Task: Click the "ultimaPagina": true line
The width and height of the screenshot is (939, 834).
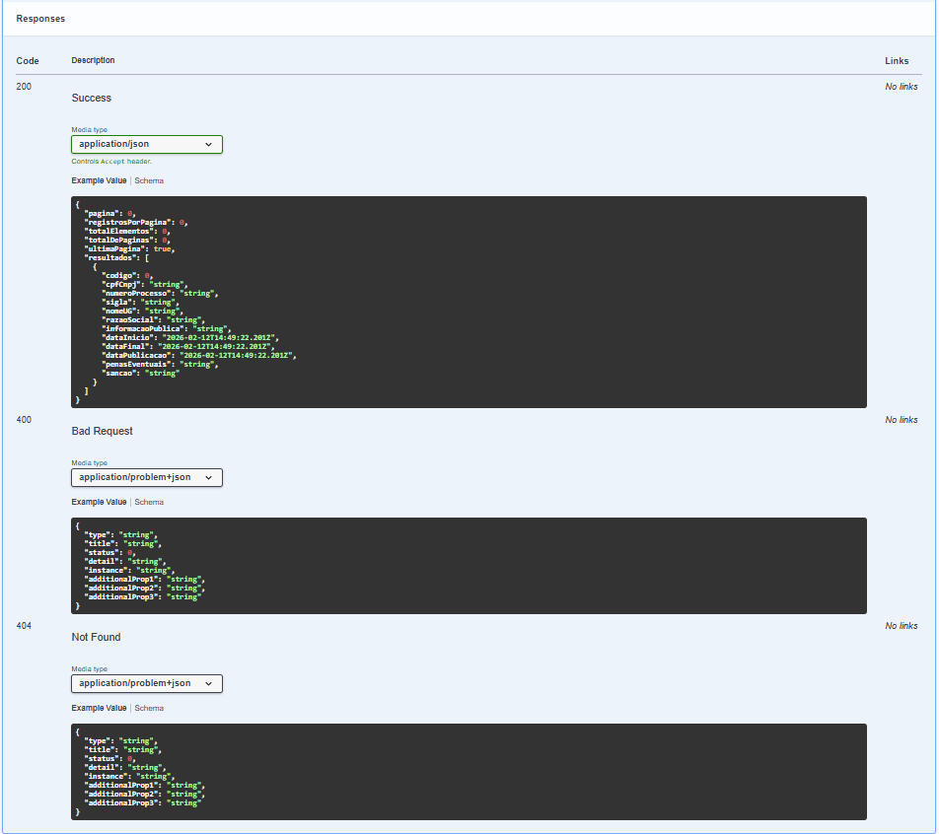Action: point(129,249)
